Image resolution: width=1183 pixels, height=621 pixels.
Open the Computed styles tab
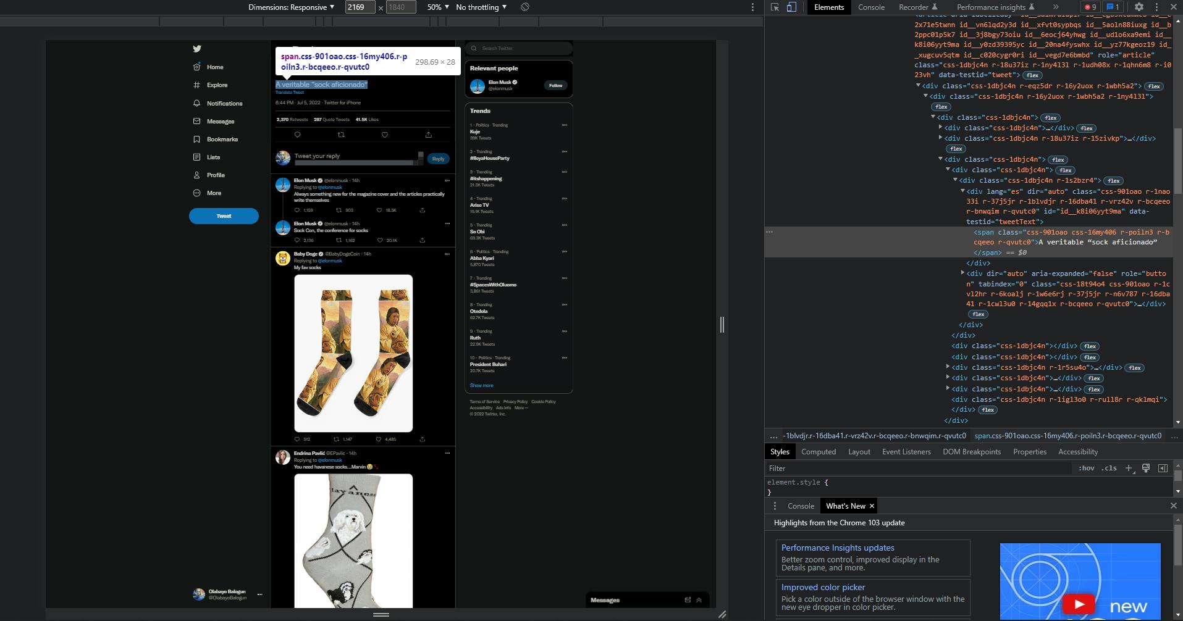[x=819, y=452]
